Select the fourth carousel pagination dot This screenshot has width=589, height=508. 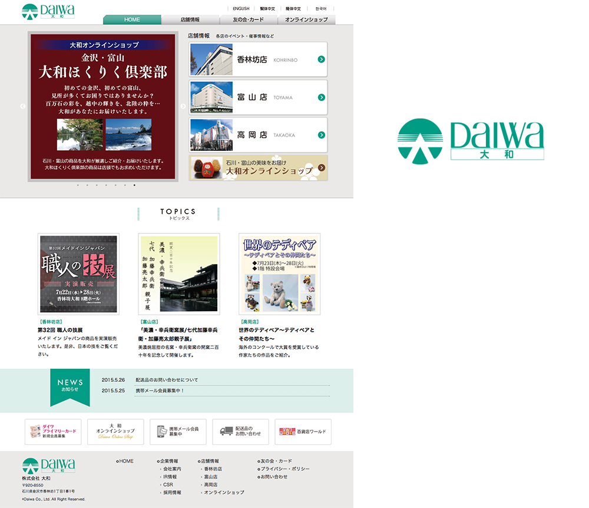[x=106, y=185]
